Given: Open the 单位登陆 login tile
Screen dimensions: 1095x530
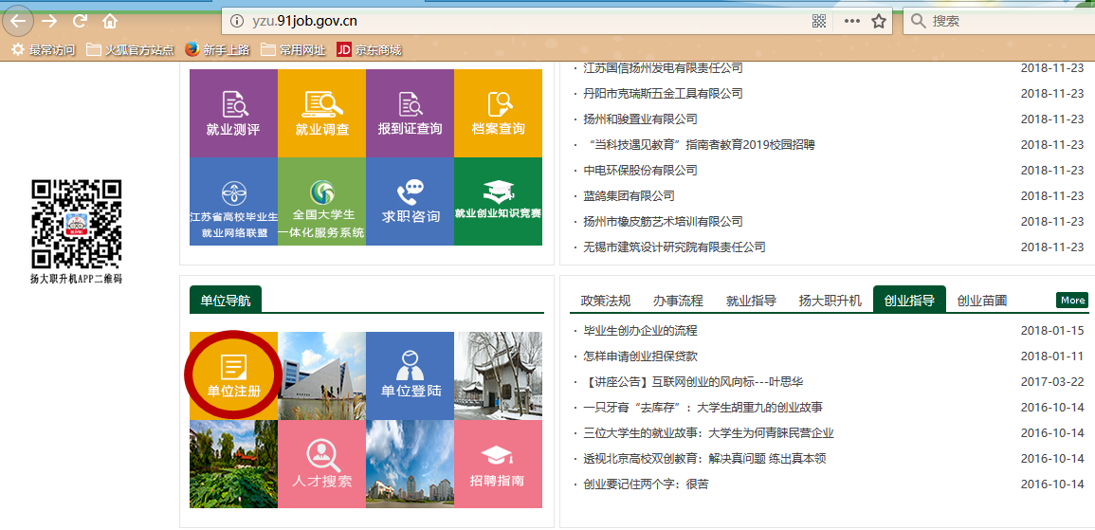Looking at the screenshot, I should coord(410,375).
